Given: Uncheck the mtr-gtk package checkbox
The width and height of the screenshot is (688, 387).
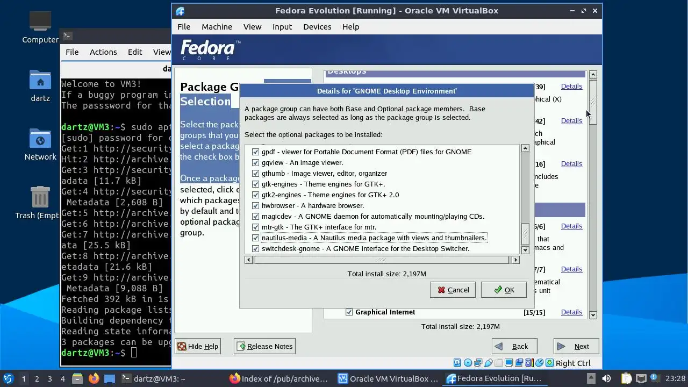Looking at the screenshot, I should pyautogui.click(x=255, y=227).
